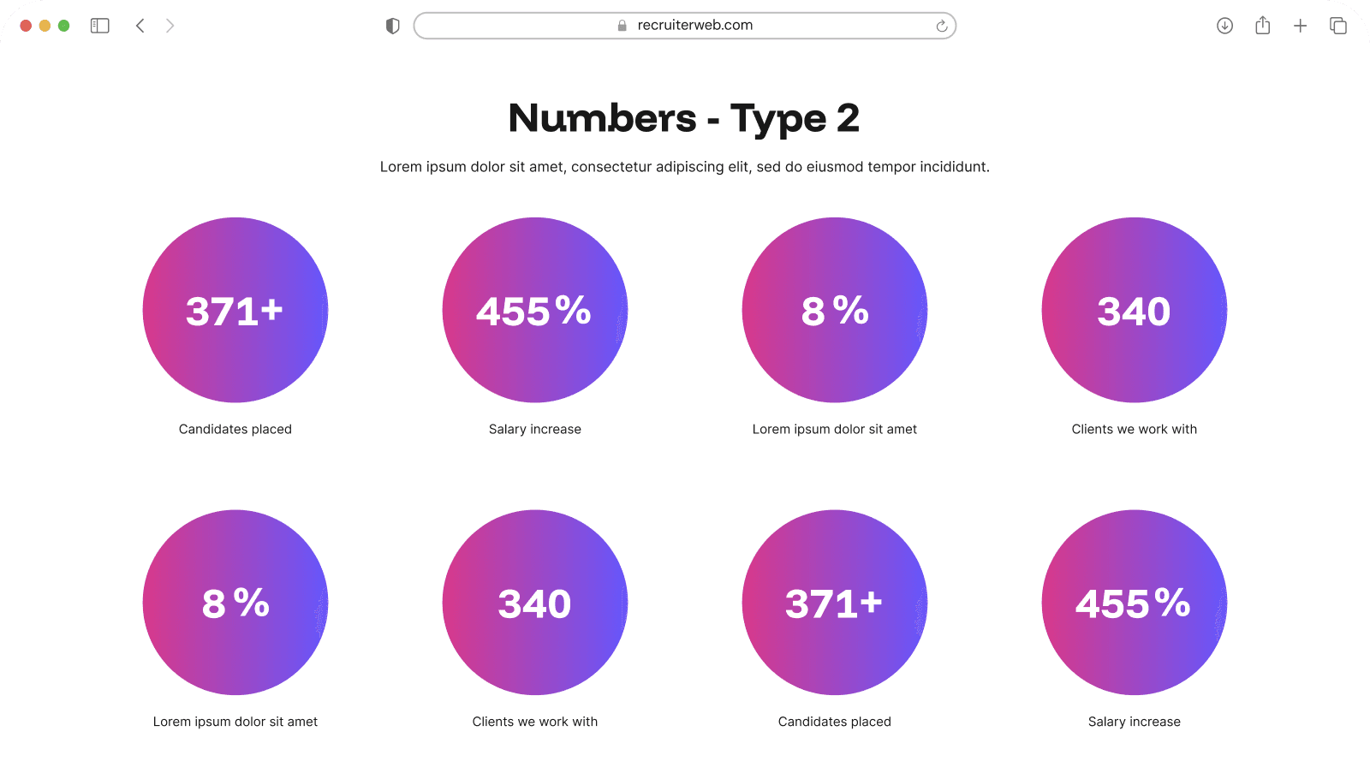1370x767 pixels.
Task: Click the share icon
Action: 1261,25
